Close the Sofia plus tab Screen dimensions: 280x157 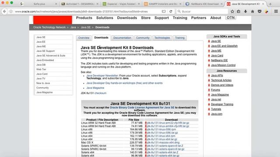56,4
